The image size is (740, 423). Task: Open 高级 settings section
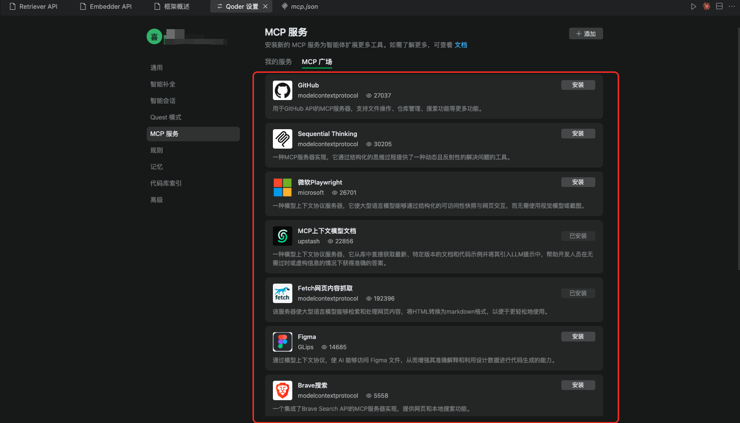coord(193,200)
